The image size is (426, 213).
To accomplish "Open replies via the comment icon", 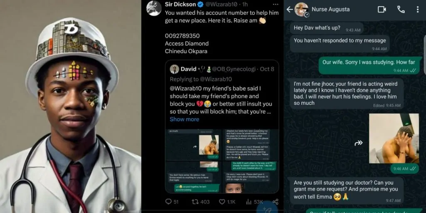I will [x=168, y=202].
